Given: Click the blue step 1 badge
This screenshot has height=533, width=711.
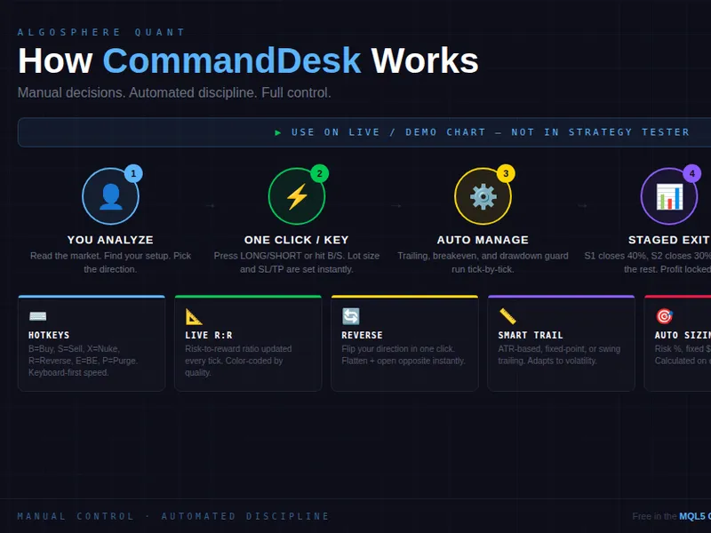Looking at the screenshot, I should (x=133, y=173).
